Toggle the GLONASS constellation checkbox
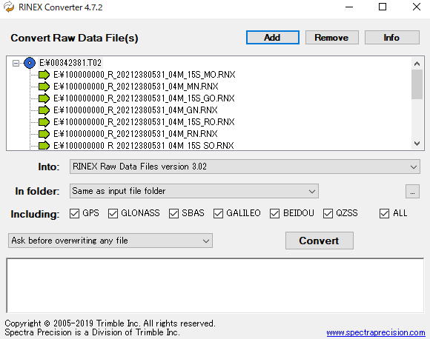This screenshot has width=430, height=339. pyautogui.click(x=113, y=213)
